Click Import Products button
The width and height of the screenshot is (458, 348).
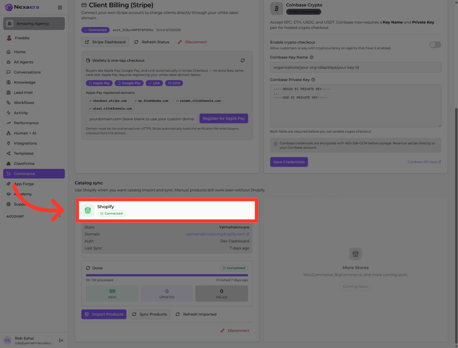pyautogui.click(x=104, y=314)
